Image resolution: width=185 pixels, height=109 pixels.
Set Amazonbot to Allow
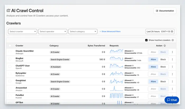[x=153, y=89]
